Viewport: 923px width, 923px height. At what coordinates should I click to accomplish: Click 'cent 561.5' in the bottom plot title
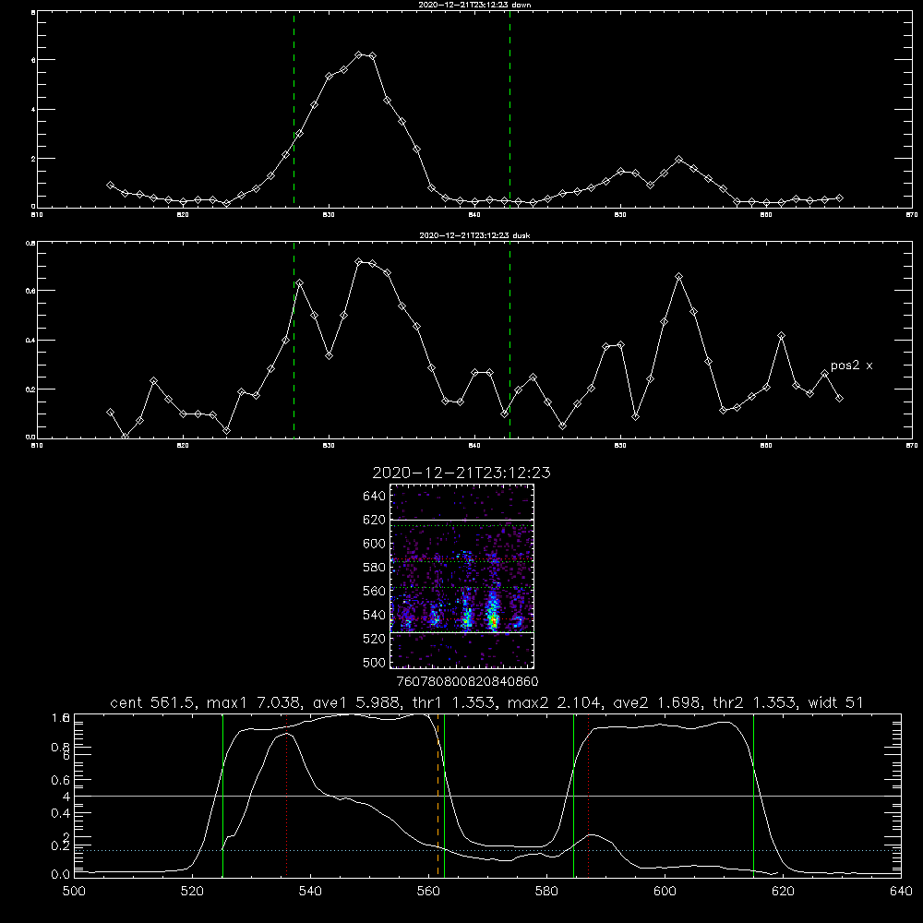click(x=152, y=702)
